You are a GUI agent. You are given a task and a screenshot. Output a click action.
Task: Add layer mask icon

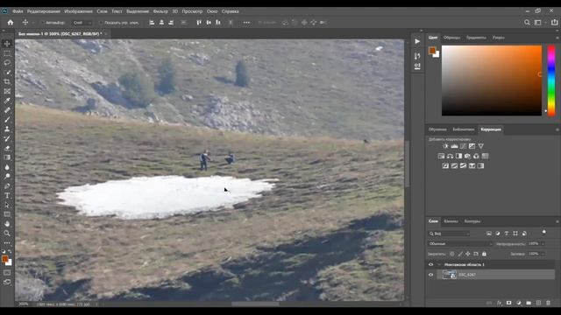(508, 303)
